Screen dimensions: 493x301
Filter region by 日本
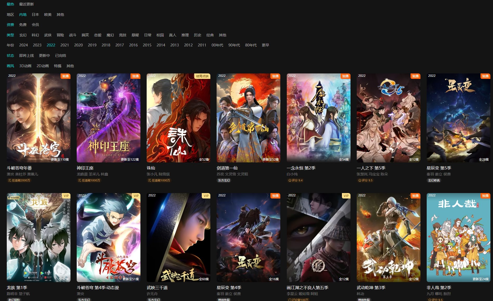[x=35, y=15]
